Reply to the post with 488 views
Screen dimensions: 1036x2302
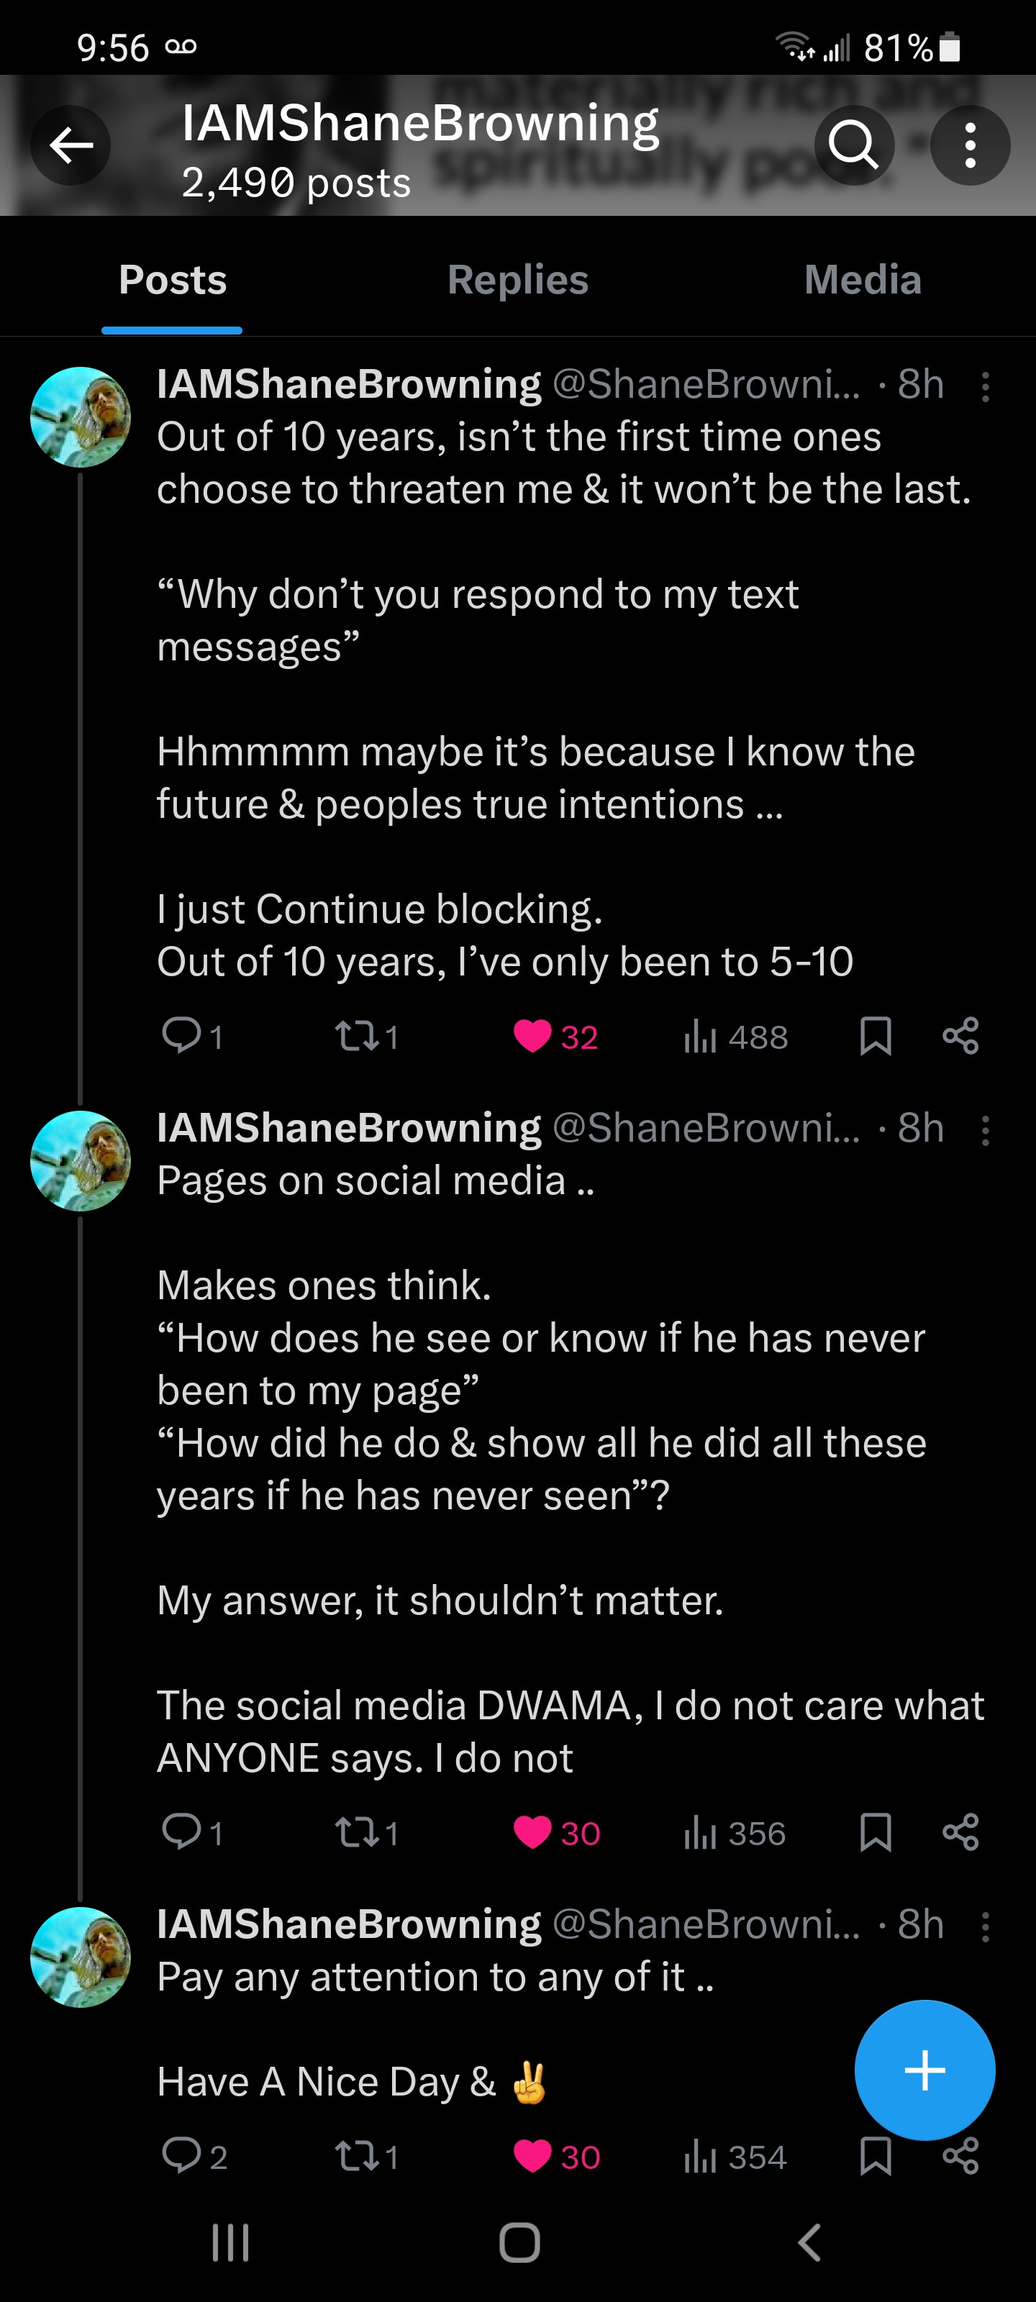[181, 1036]
